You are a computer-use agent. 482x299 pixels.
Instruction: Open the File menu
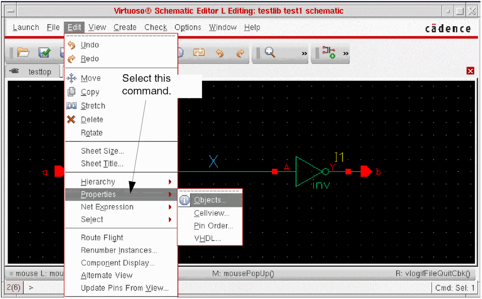coord(53,28)
